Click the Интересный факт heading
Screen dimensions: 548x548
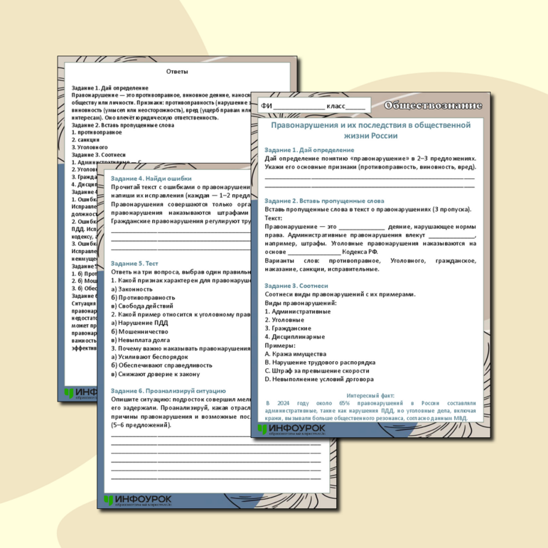point(370,395)
